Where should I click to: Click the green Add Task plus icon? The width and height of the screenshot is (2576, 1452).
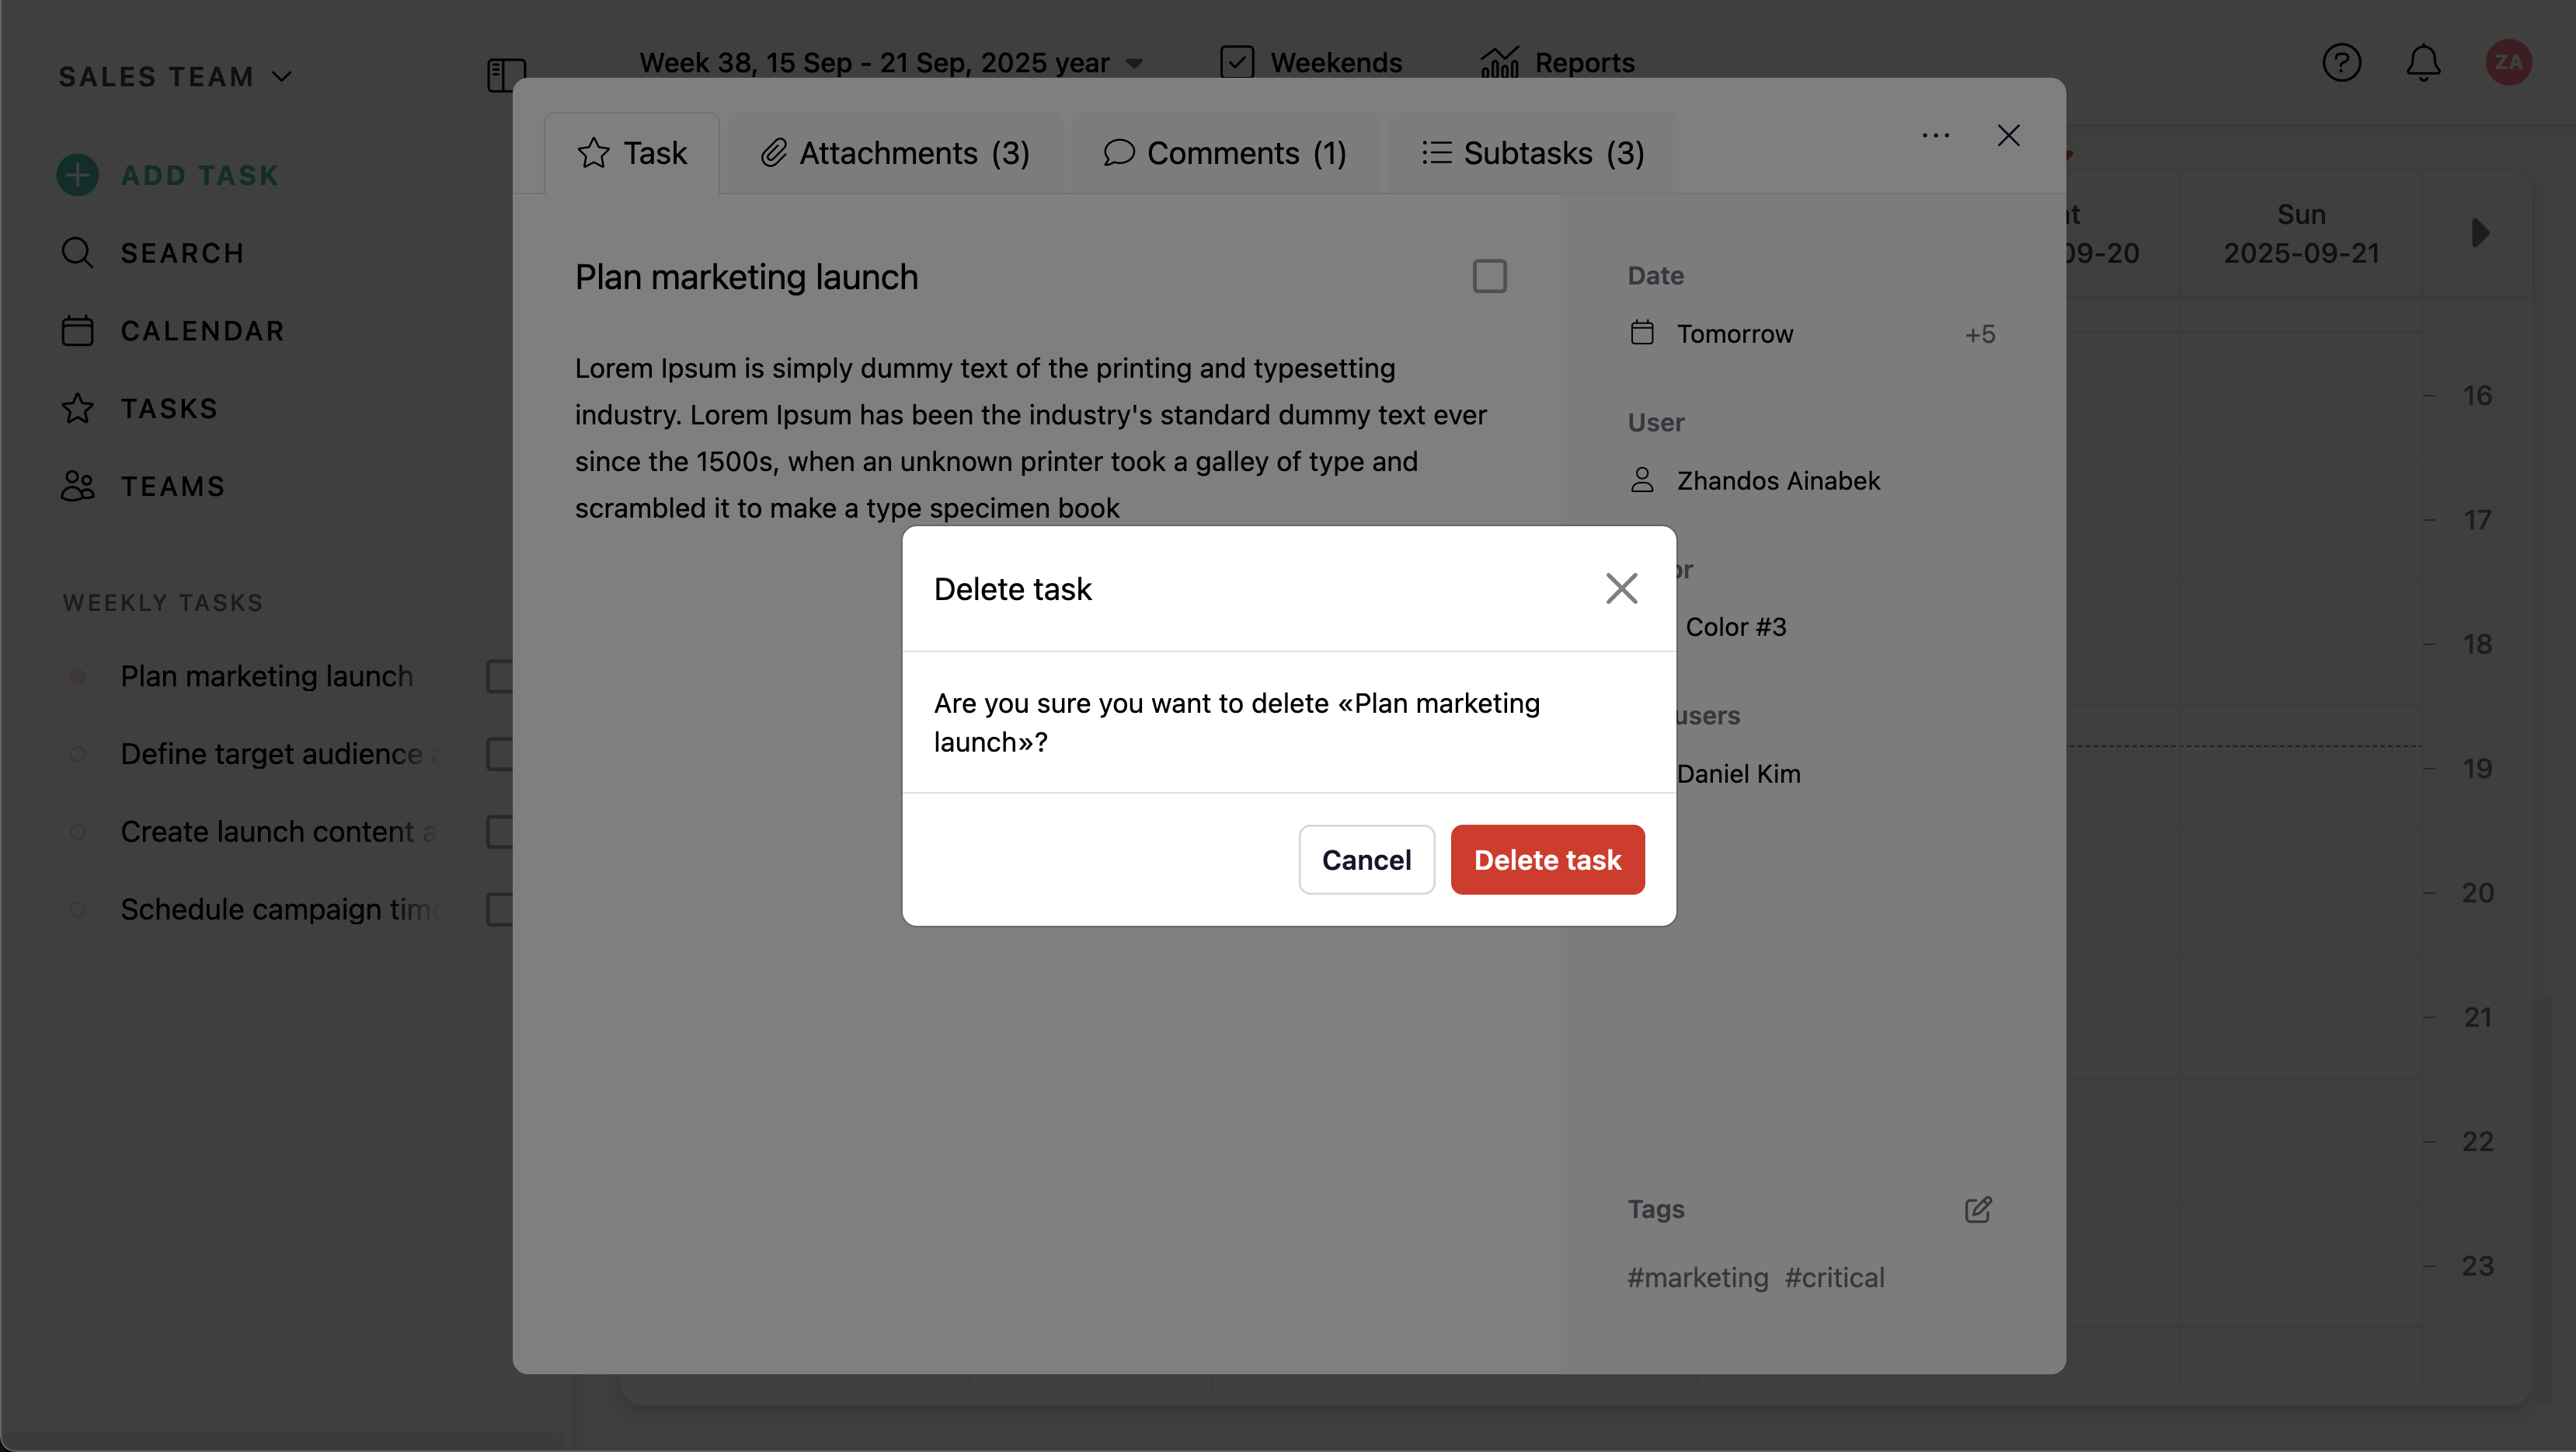pos(77,175)
